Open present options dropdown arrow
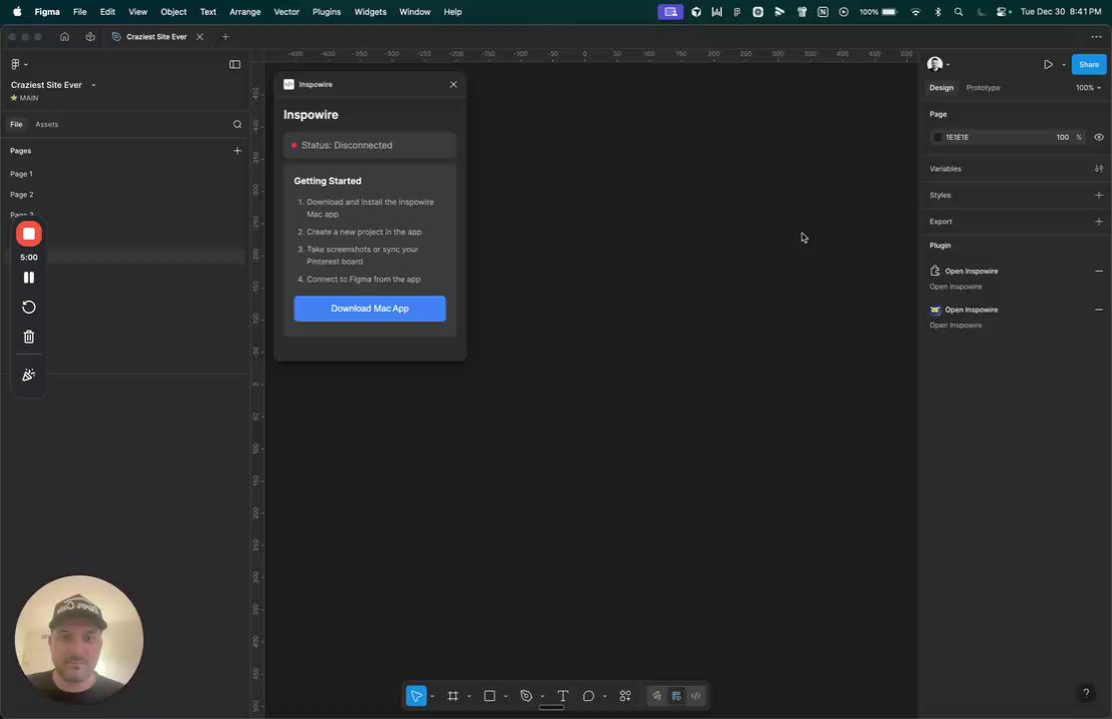 coord(1064,65)
